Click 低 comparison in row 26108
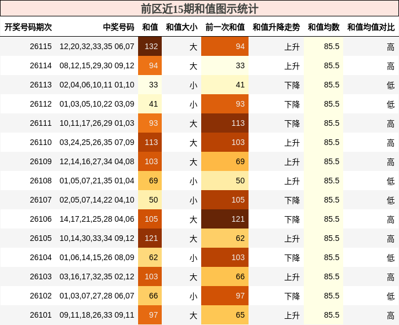The image size is (399, 325). [x=391, y=181]
